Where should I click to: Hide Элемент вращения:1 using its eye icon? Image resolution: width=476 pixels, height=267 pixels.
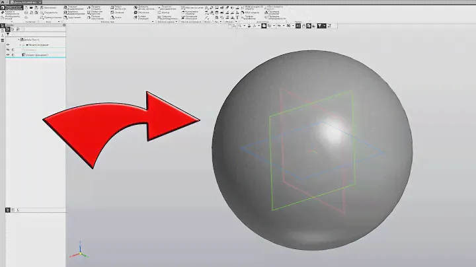(x=8, y=55)
